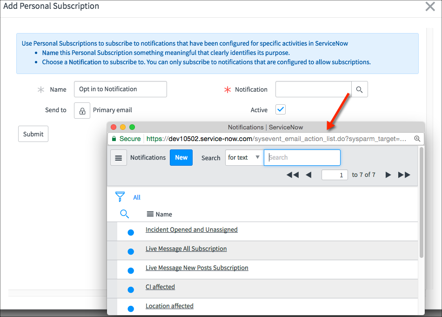Go to the next page of results

pos(388,175)
